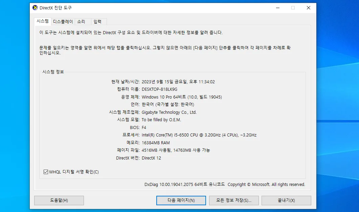Open the 디스플레이 tab

pos(63,22)
